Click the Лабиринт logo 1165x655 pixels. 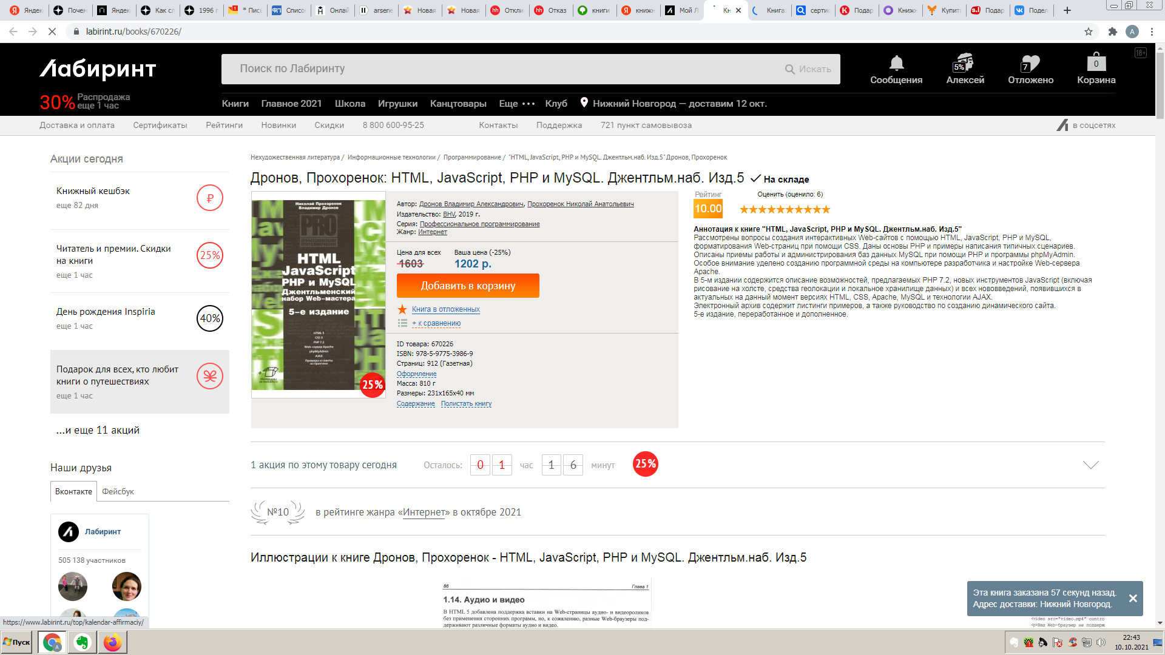pyautogui.click(x=98, y=70)
